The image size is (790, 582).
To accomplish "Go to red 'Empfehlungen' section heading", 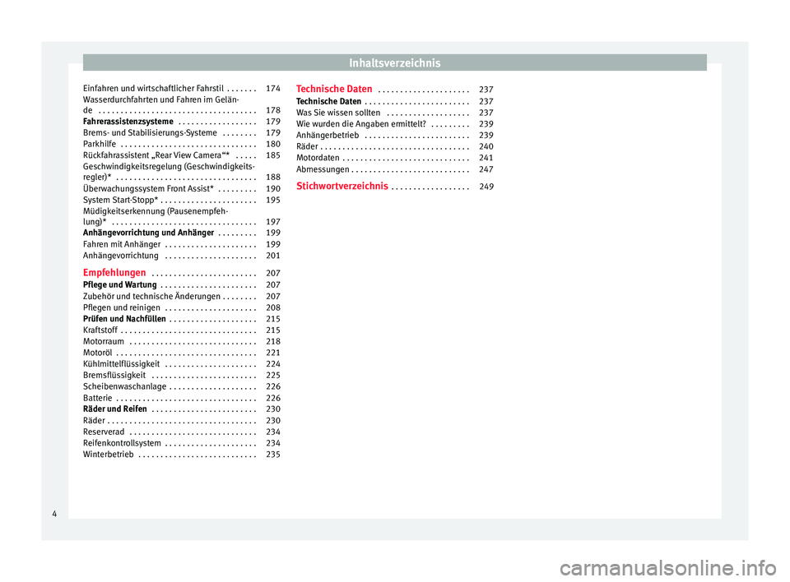I will click(181, 273).
